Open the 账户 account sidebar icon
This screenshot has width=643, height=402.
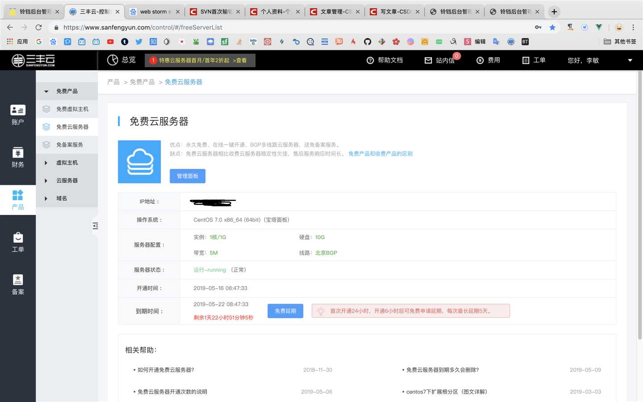click(18, 115)
